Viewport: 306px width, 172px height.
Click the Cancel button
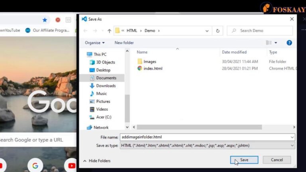click(x=277, y=160)
